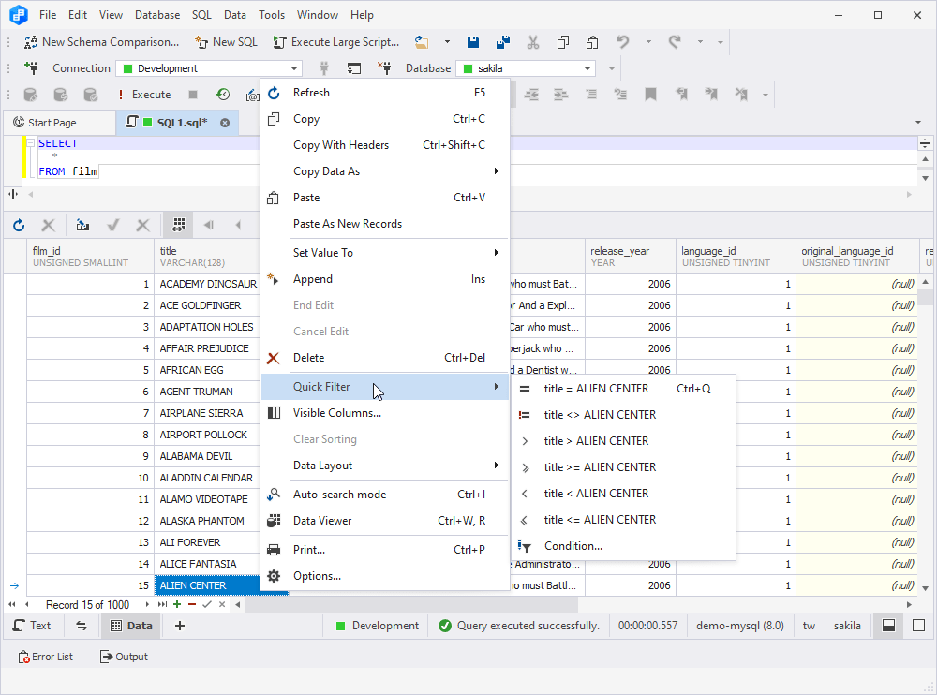Image resolution: width=937 pixels, height=695 pixels.
Task: Click the Options gear in the context menu
Action: 274,575
